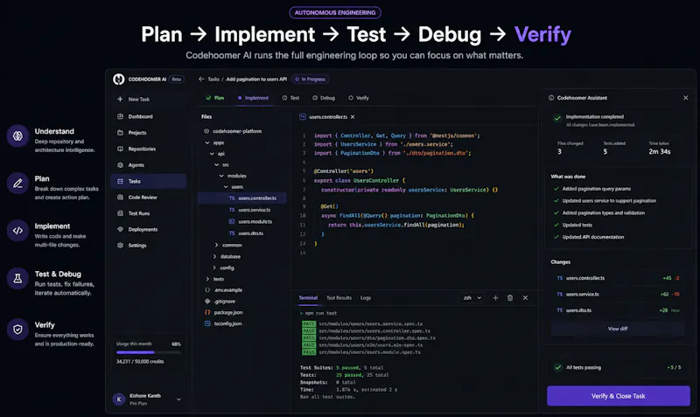Screen dimensions: 700x417
Task: Close the users.controller.ts editor tab
Action: coord(353,117)
